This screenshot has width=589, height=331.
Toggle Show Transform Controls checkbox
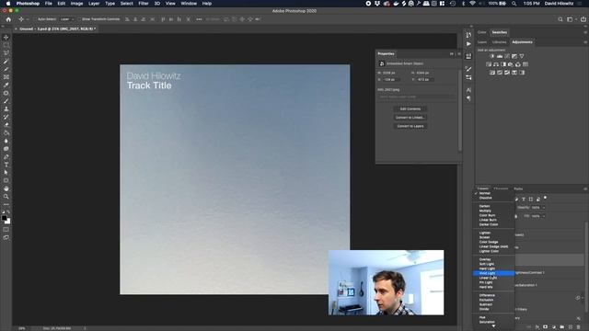point(80,19)
